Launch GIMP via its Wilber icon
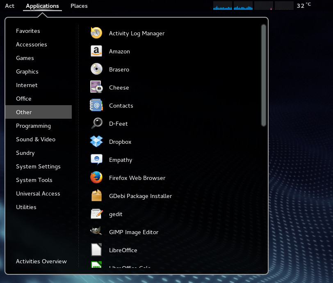This screenshot has height=283, width=333. click(x=96, y=231)
